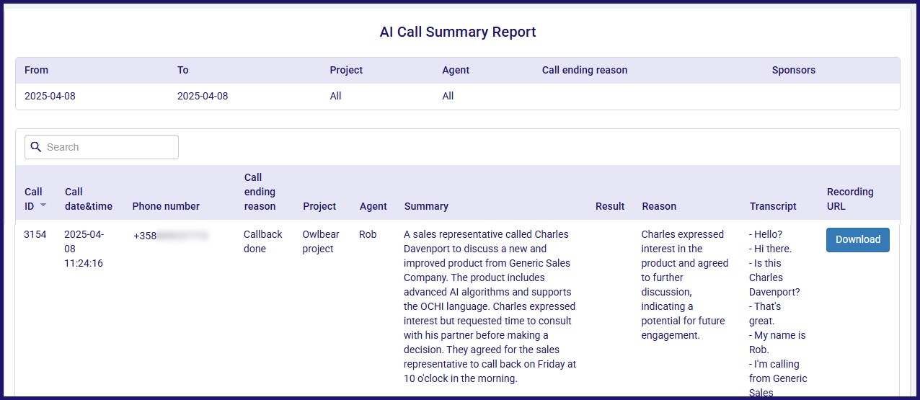Image resolution: width=920 pixels, height=400 pixels.
Task: Sort by Call date&time column
Action: click(x=89, y=199)
